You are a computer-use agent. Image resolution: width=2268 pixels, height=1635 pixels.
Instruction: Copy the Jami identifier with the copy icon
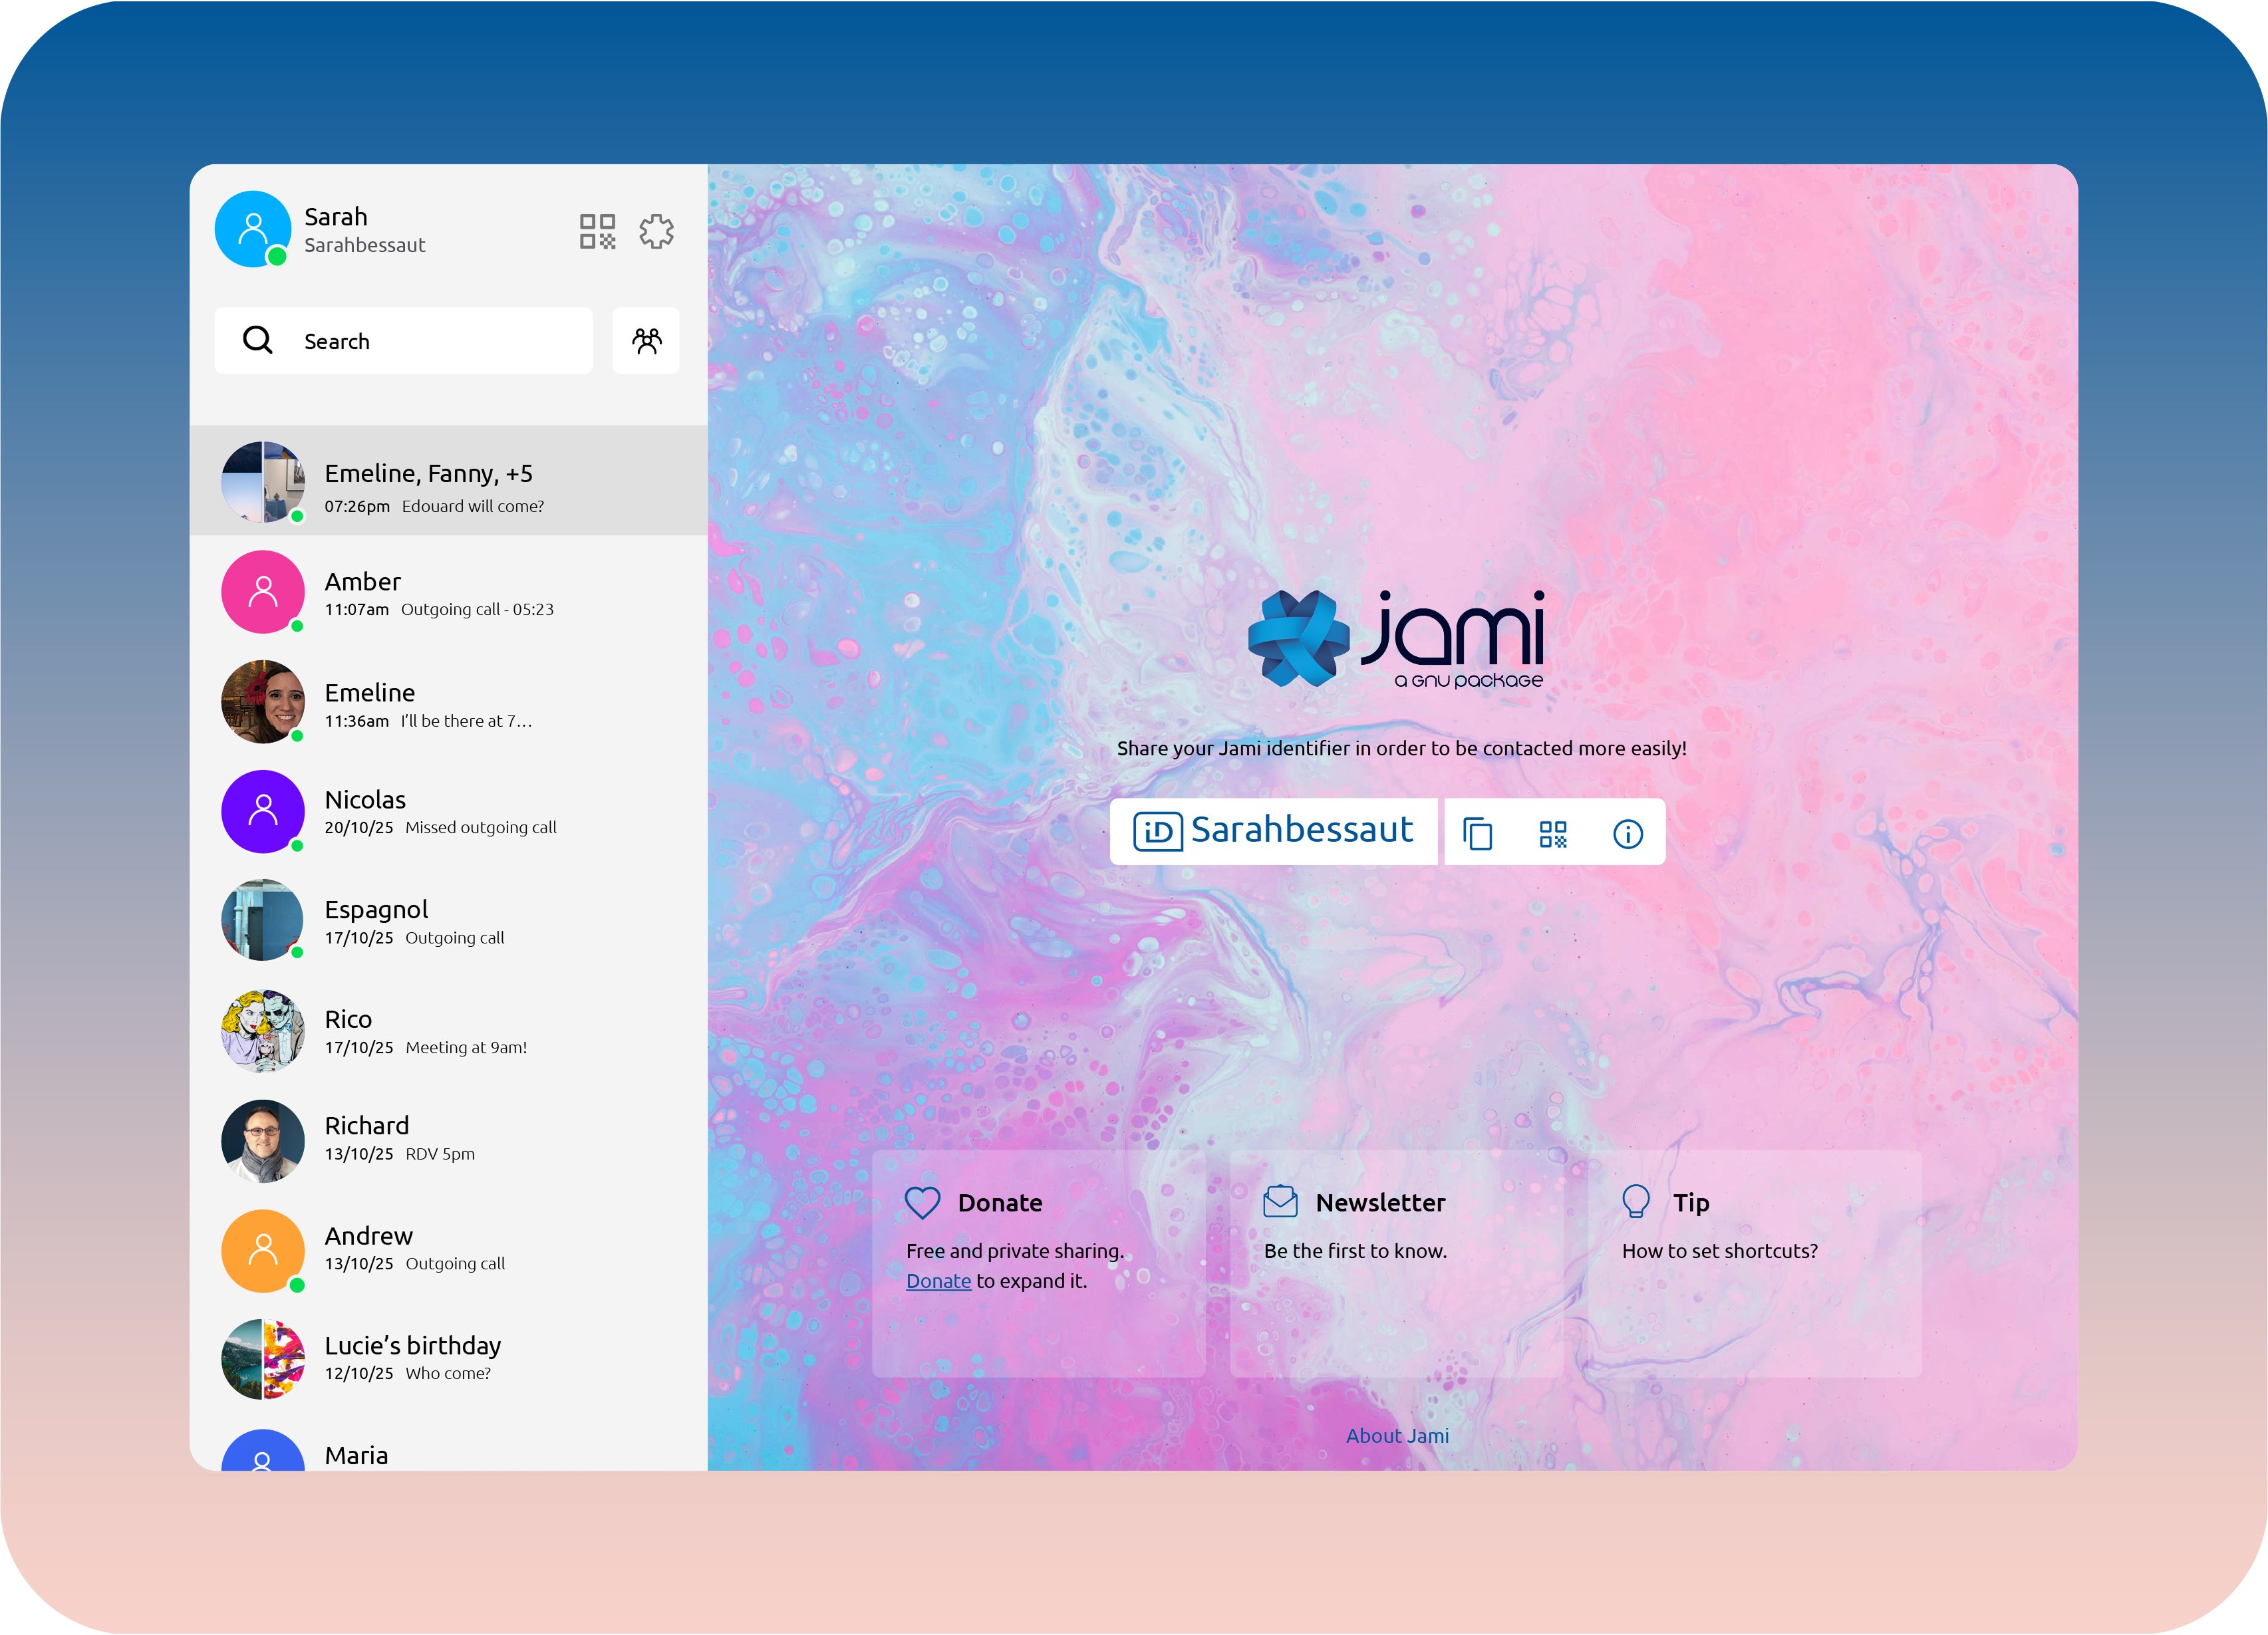1477,833
